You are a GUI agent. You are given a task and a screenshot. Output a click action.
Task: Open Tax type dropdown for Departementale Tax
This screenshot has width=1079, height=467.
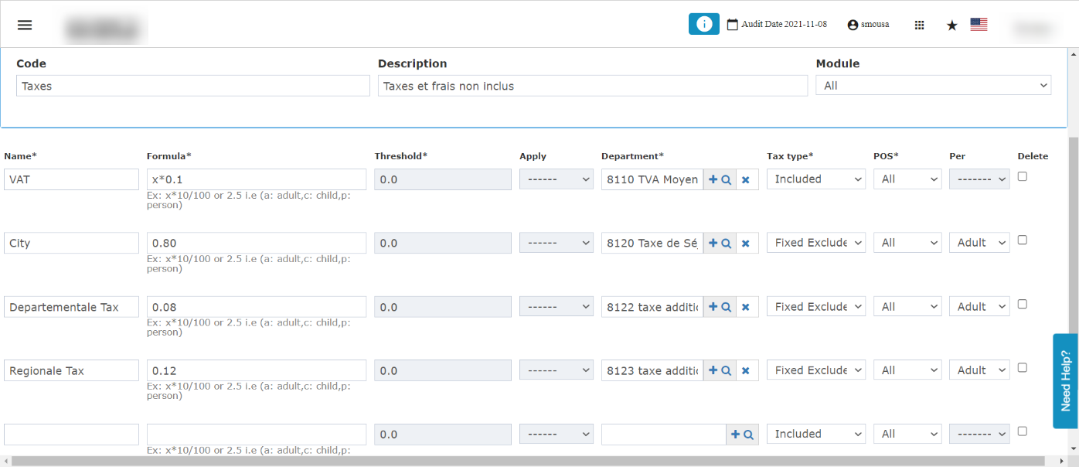[x=815, y=306]
